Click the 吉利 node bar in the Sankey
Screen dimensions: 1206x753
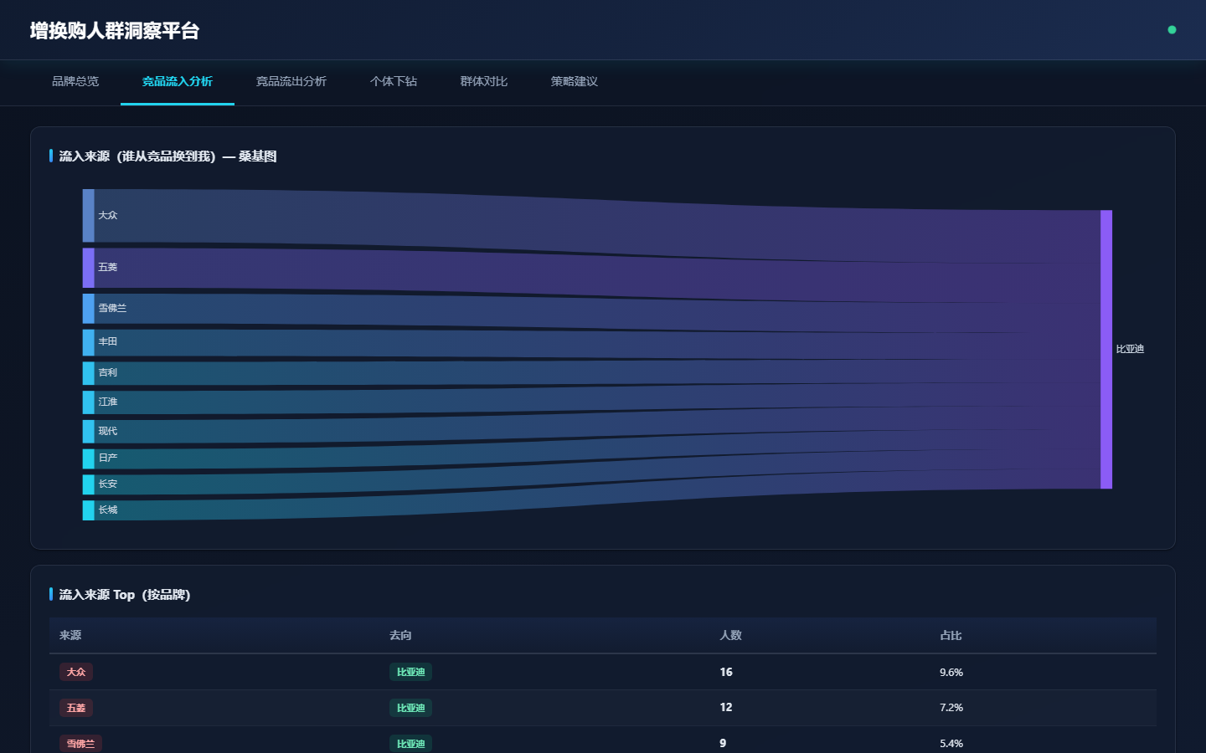click(x=88, y=373)
